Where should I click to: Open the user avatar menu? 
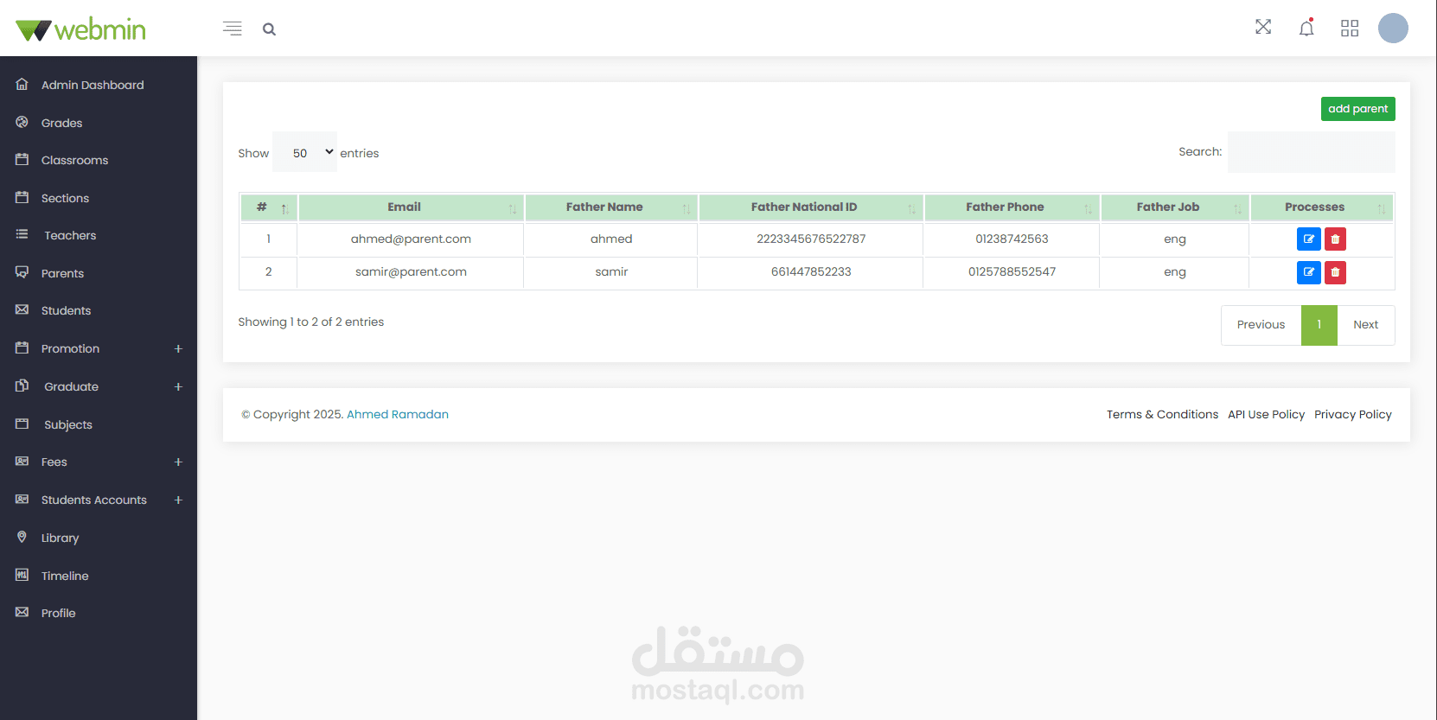click(x=1393, y=28)
